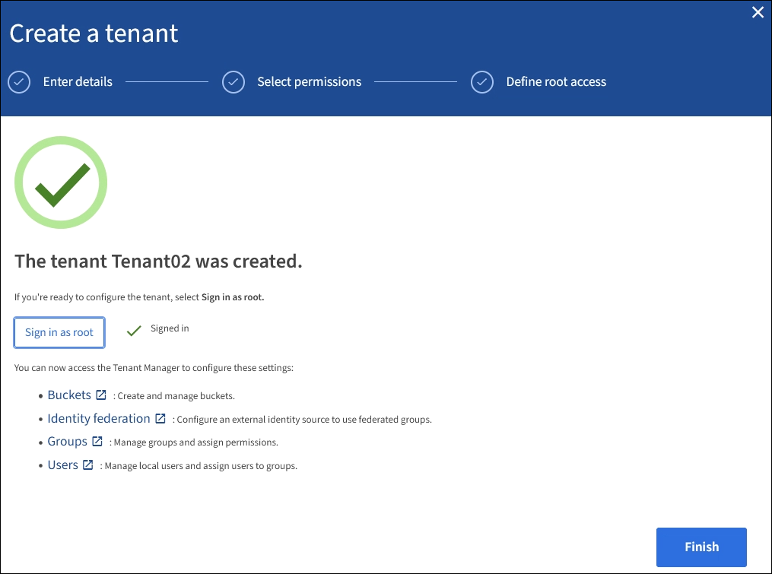This screenshot has width=772, height=574.
Task: Click the Enter details step check icon
Action: pos(19,82)
